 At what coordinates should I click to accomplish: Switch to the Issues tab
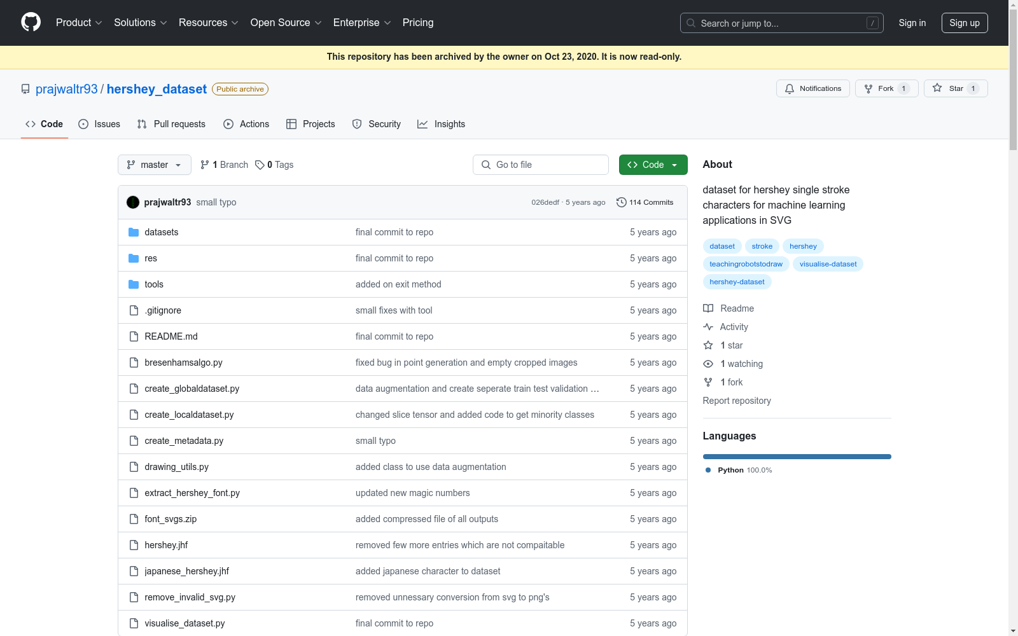tap(99, 124)
